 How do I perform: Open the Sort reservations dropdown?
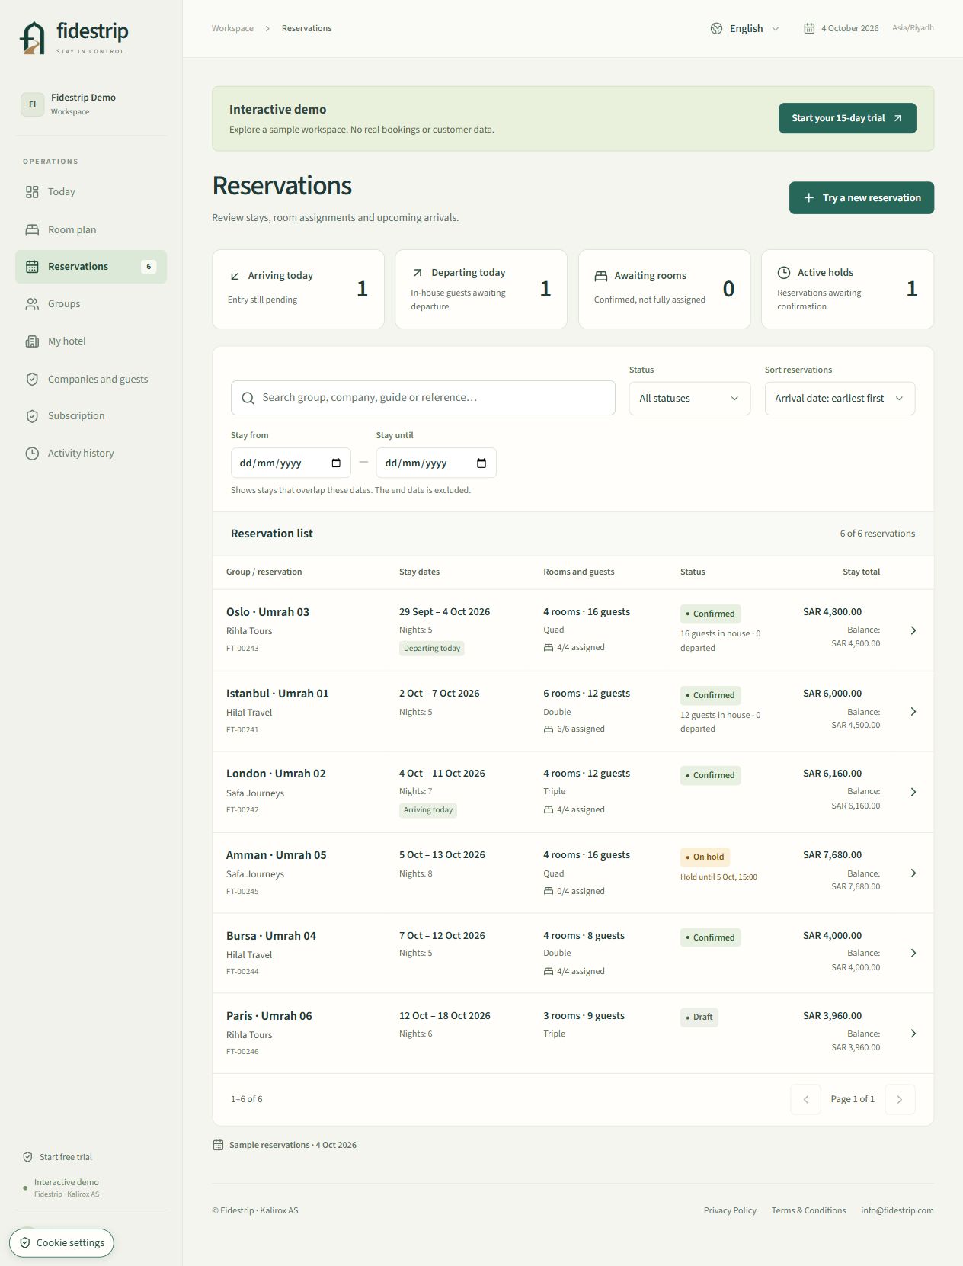point(840,398)
